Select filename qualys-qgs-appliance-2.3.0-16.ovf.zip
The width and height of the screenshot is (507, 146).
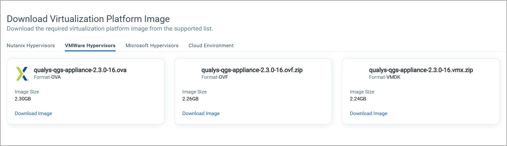click(252, 70)
